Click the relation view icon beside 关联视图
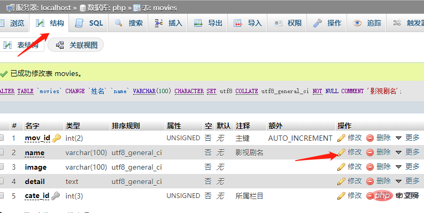424x213 pixels. point(60,45)
